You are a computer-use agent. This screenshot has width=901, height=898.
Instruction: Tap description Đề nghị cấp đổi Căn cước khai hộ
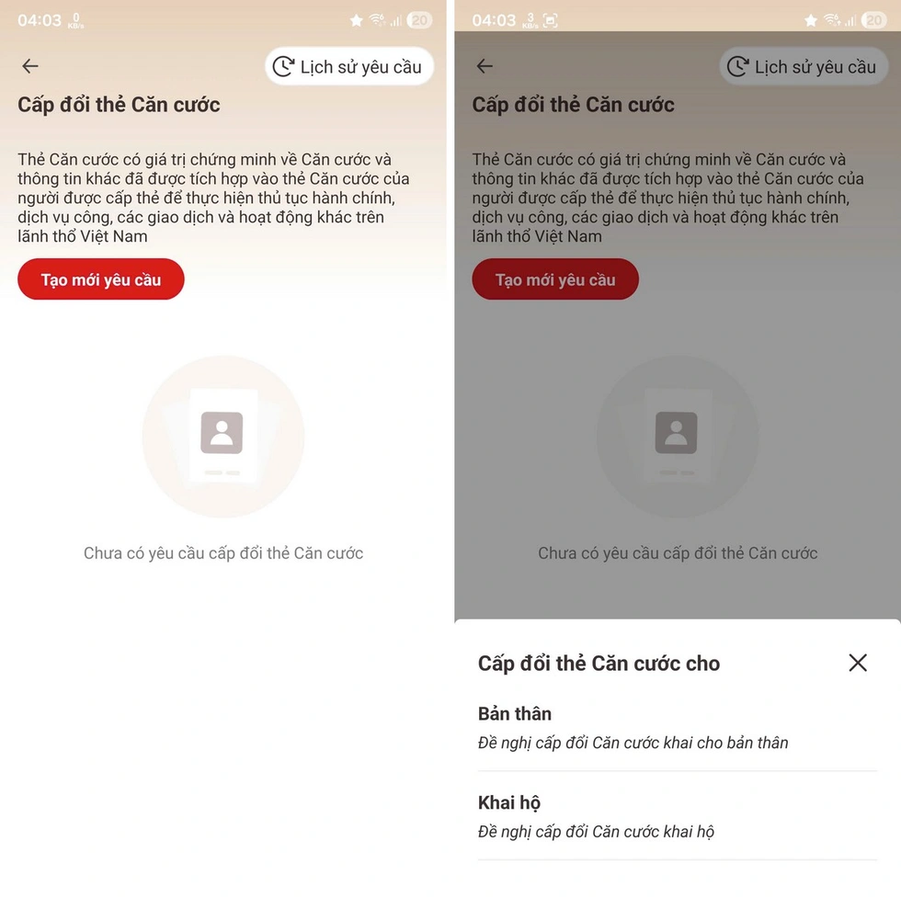[596, 831]
